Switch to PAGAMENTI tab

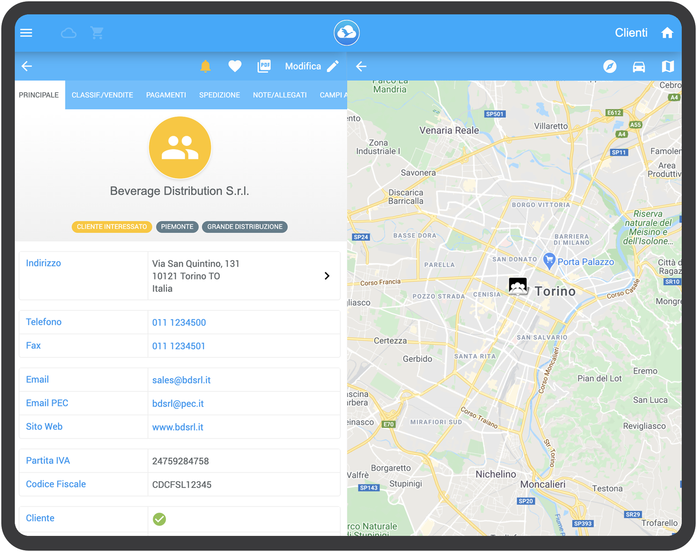(x=166, y=95)
